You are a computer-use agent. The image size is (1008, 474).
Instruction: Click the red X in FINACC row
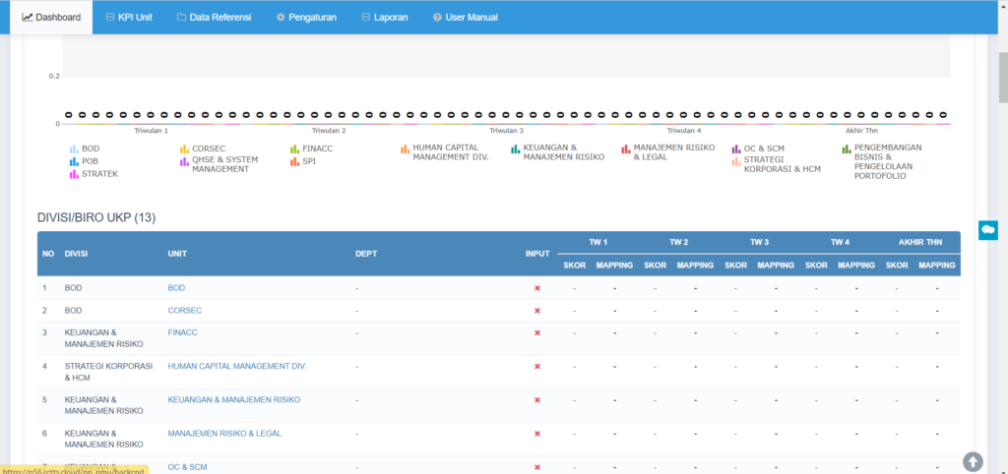click(x=536, y=332)
